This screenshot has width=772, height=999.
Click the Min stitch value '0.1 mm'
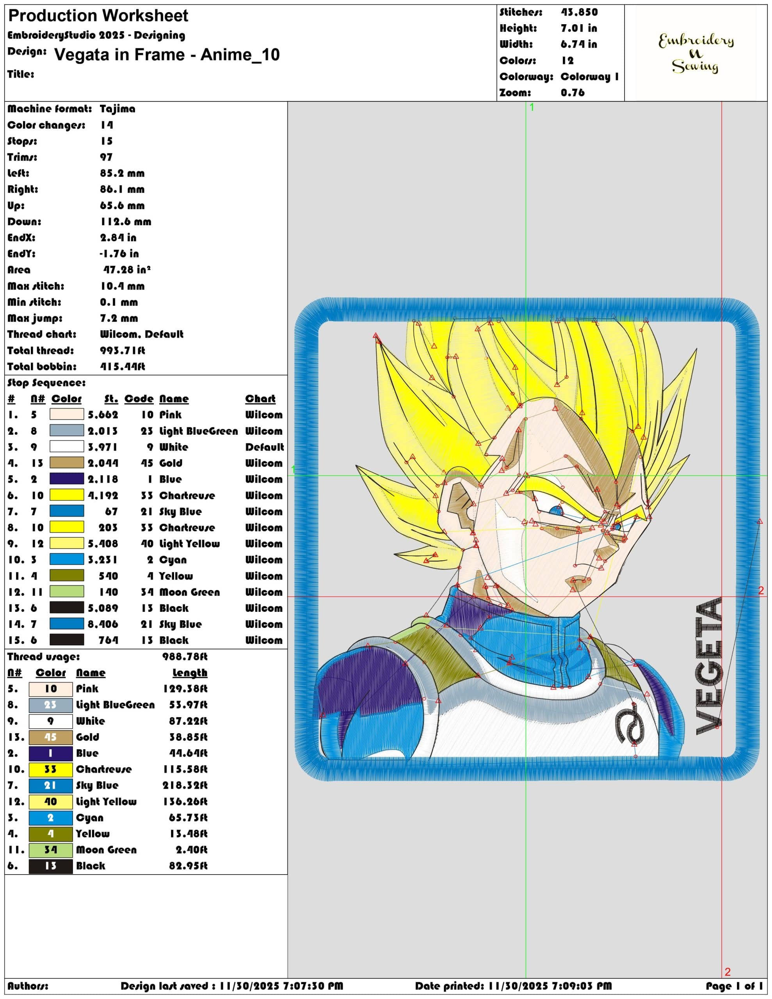click(119, 302)
